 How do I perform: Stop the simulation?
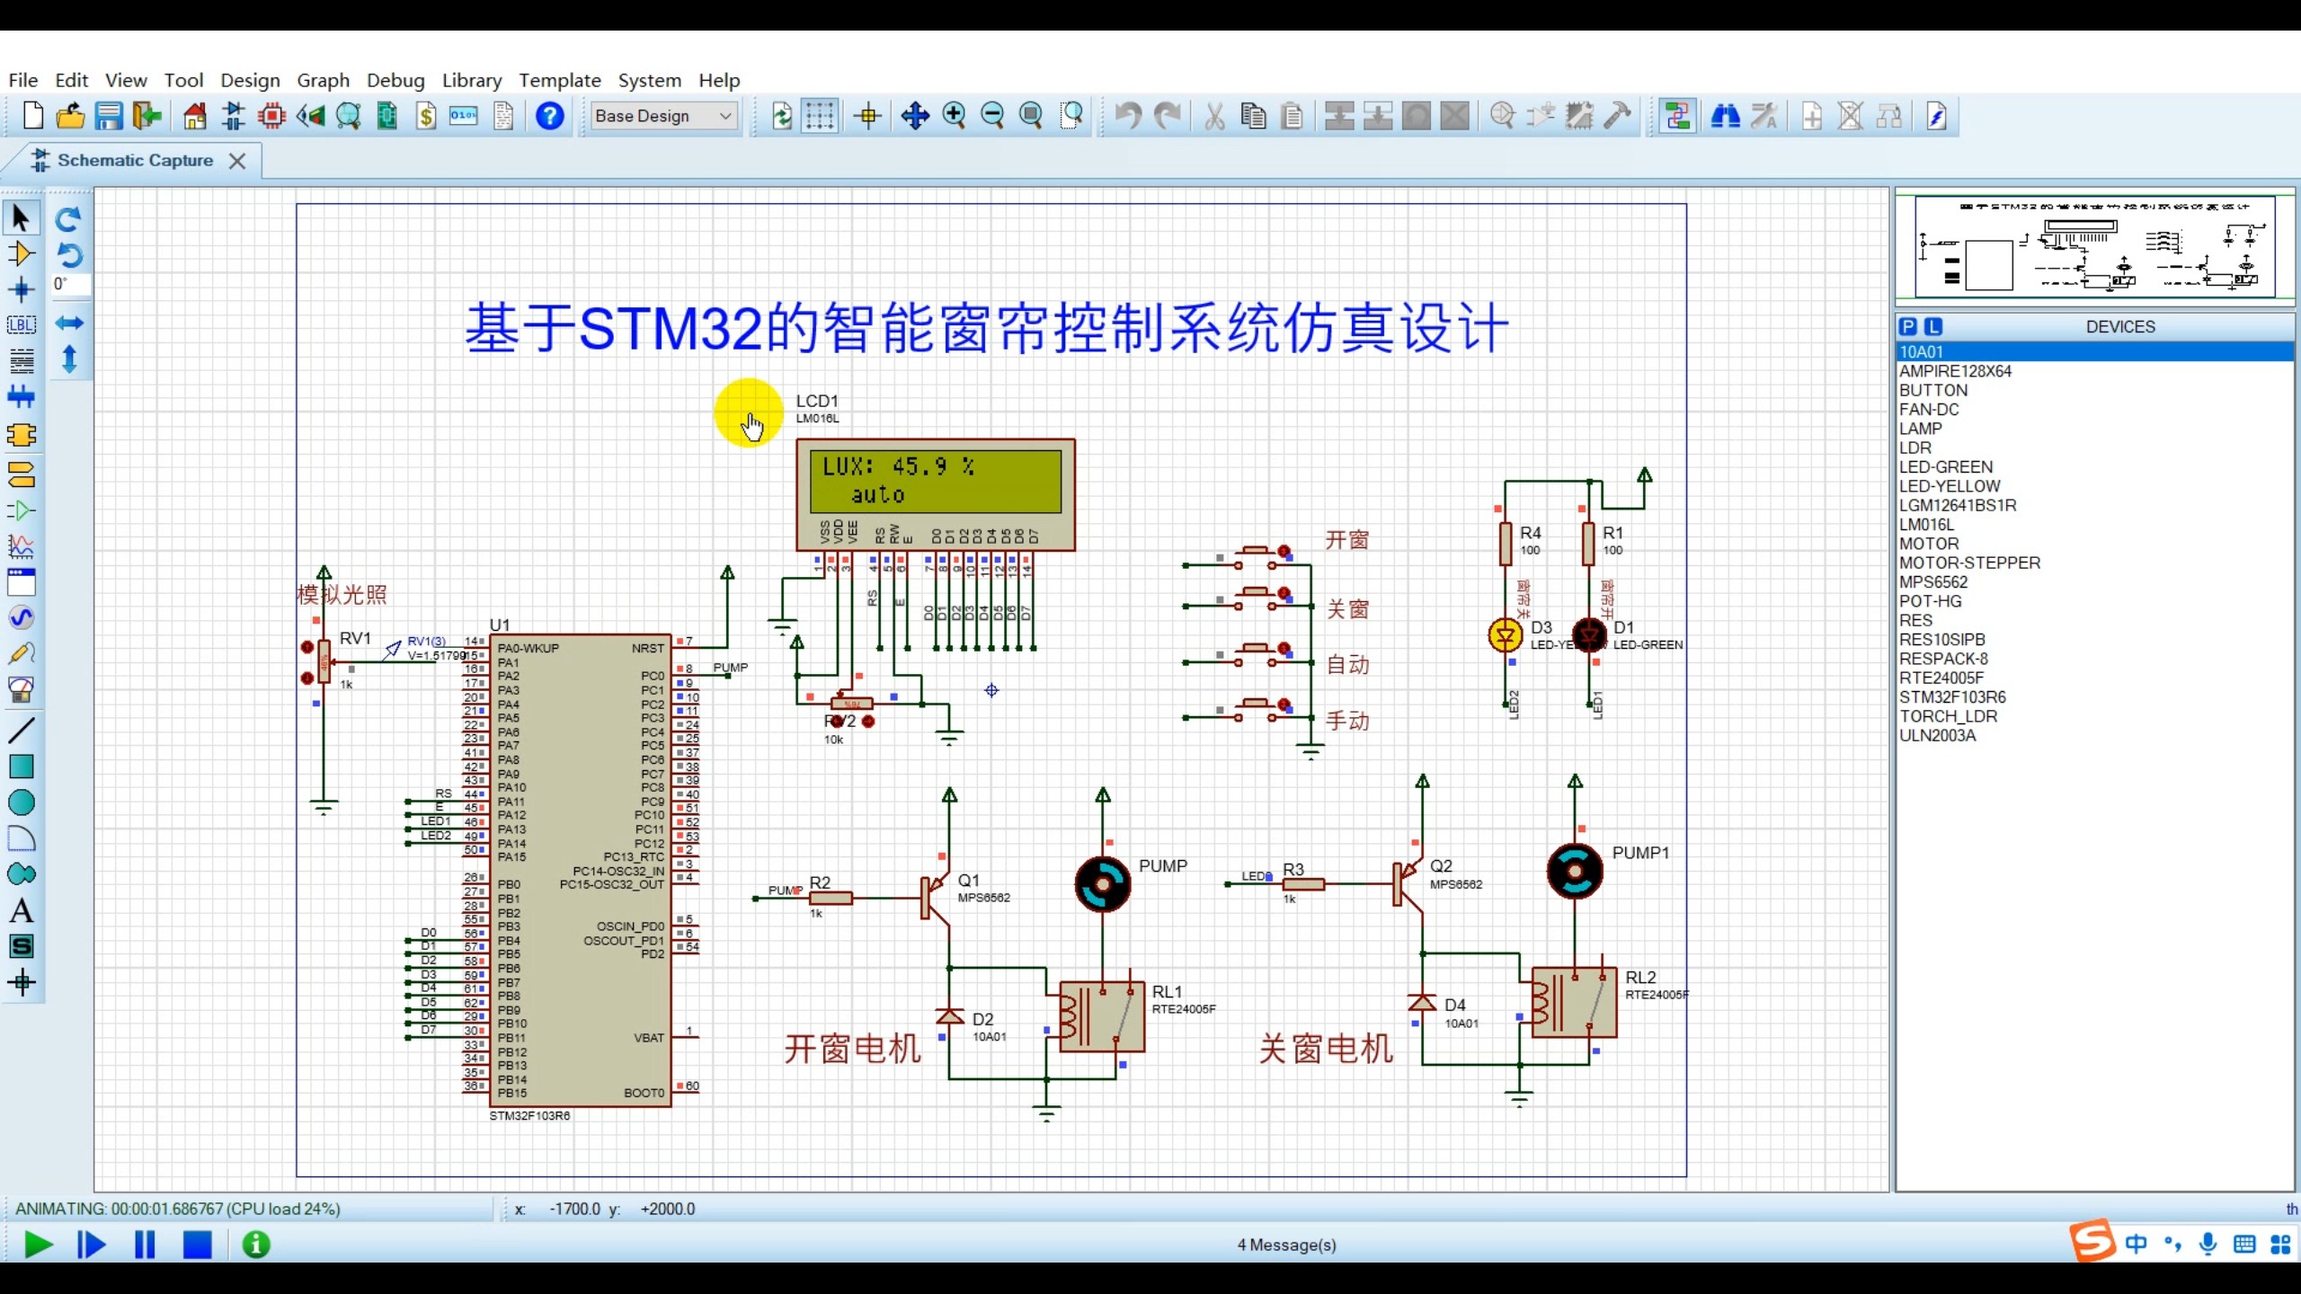pos(197,1245)
